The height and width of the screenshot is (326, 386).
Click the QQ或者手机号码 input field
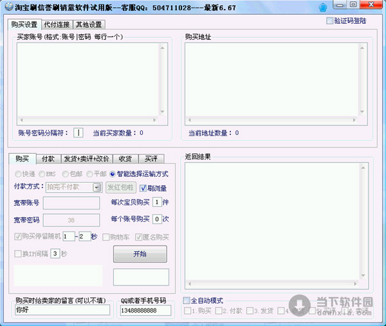click(x=145, y=311)
